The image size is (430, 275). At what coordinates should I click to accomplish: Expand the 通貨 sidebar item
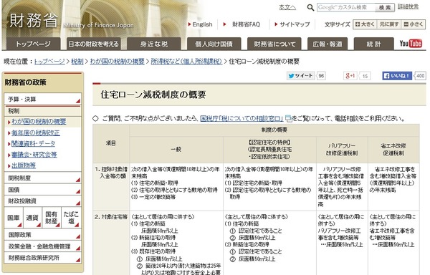click(x=33, y=218)
